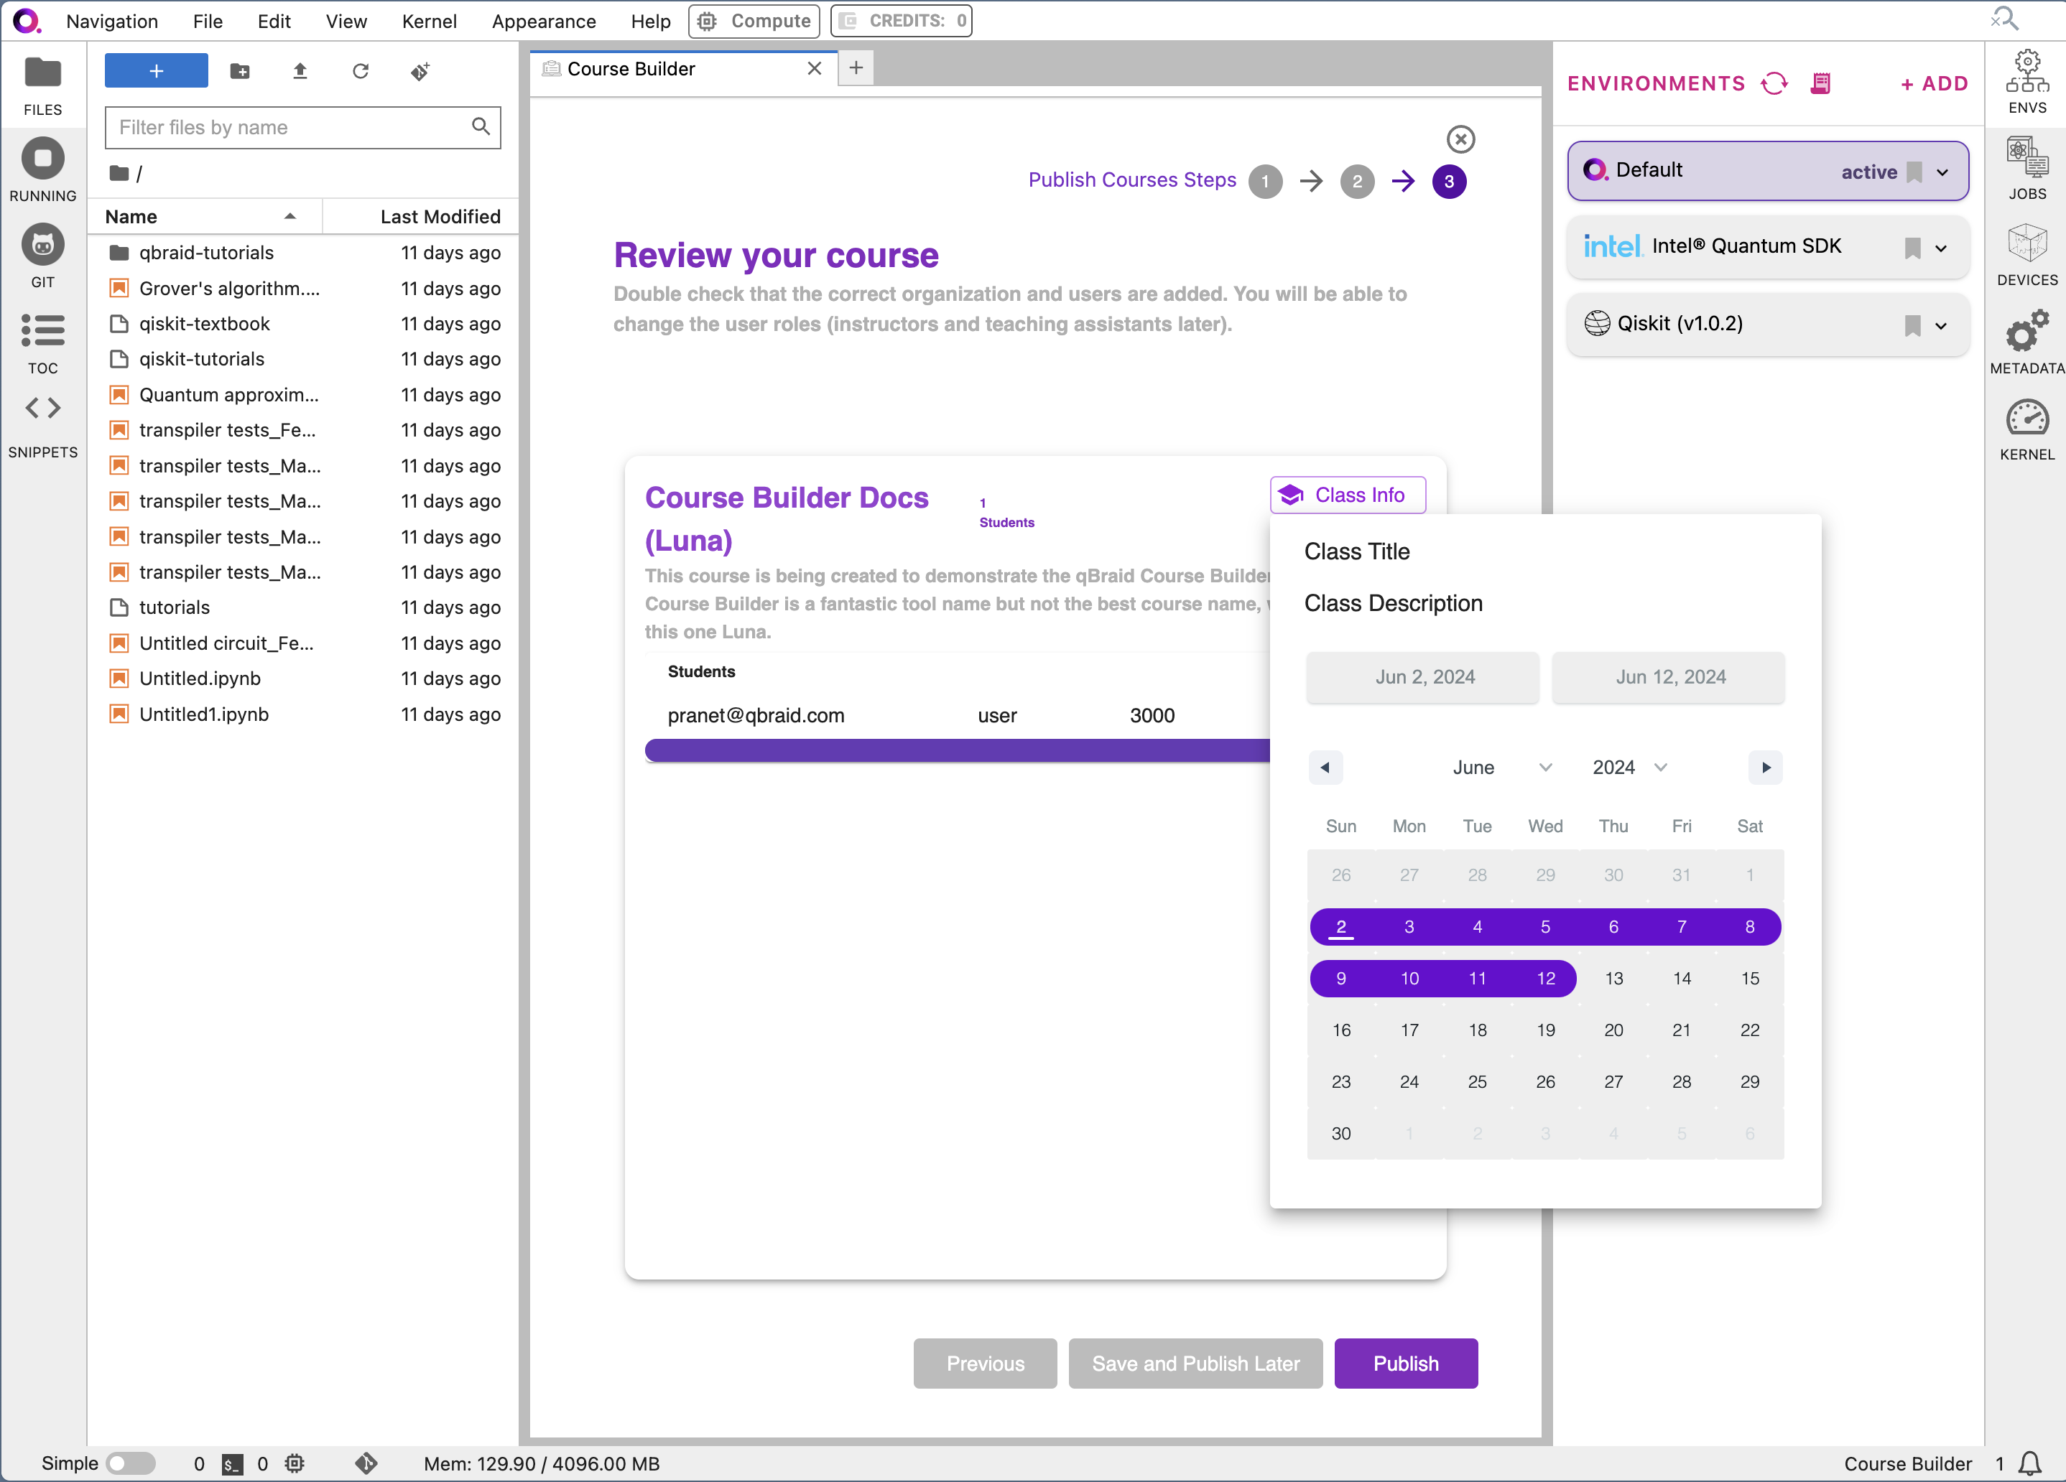
Task: Open the June month dropdown
Action: coord(1501,768)
